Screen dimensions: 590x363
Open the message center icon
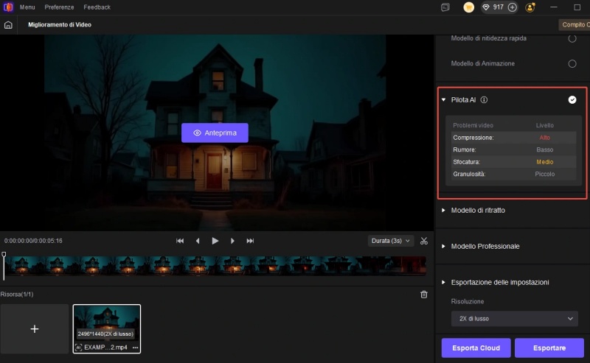445,7
